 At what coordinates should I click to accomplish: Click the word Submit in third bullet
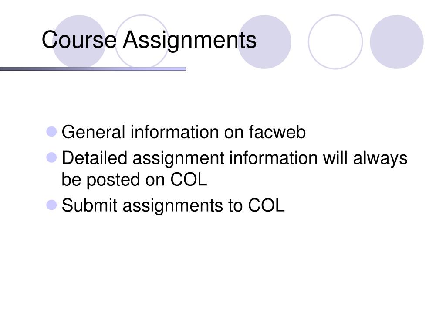pos(90,205)
